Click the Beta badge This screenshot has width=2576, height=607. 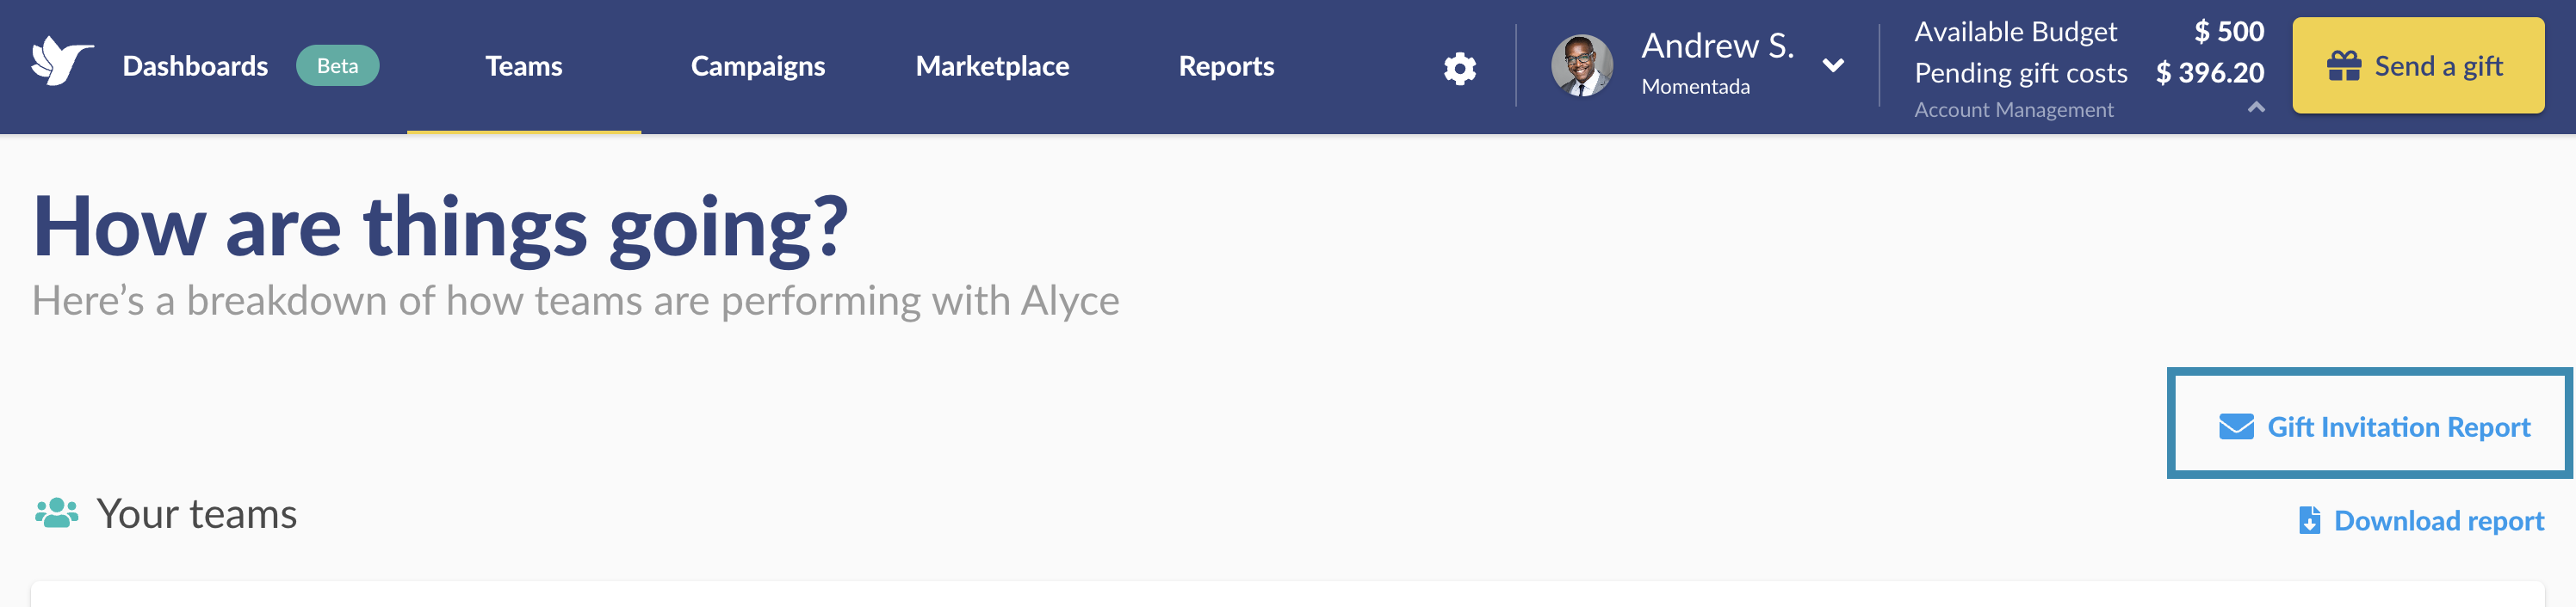[x=337, y=66]
